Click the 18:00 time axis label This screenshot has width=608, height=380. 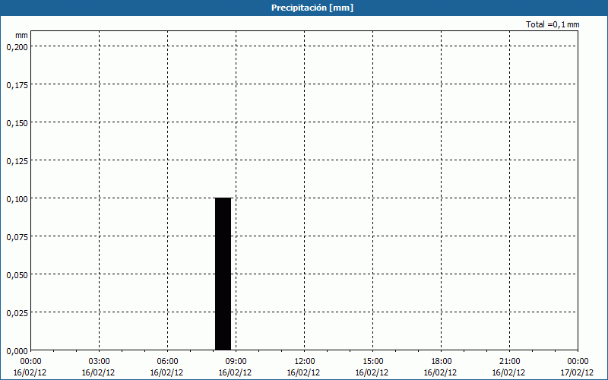[442, 361]
